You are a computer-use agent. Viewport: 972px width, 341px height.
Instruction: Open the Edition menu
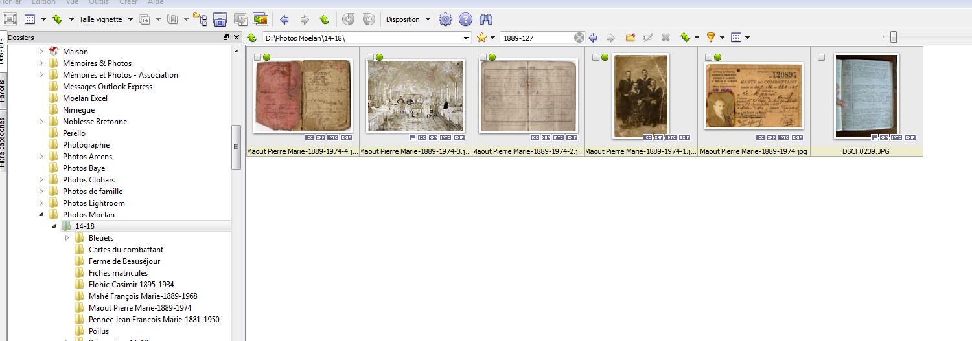(x=44, y=2)
